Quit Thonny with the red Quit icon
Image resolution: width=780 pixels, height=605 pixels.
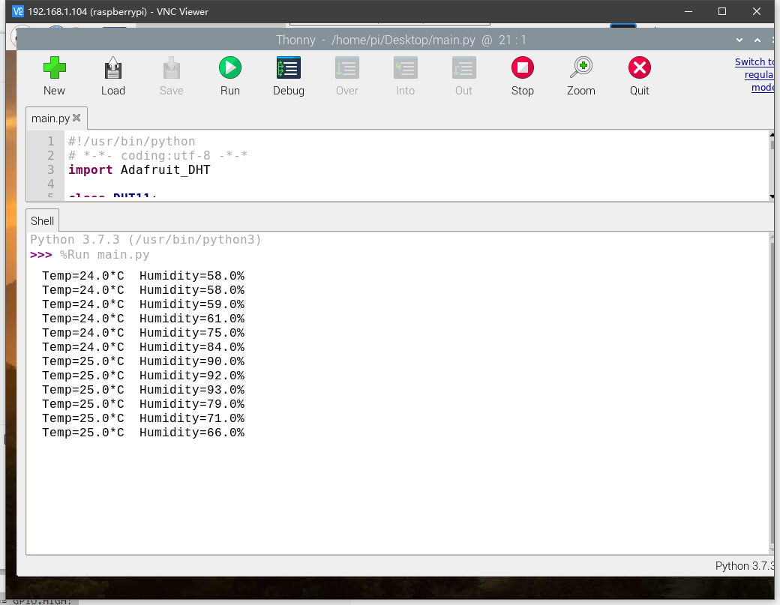click(x=639, y=68)
